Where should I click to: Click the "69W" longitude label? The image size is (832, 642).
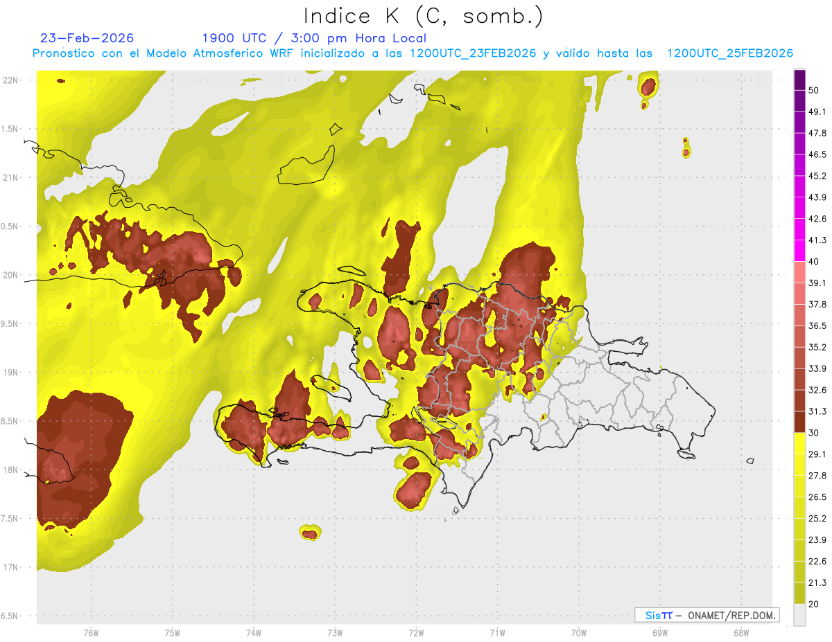pos(660,633)
